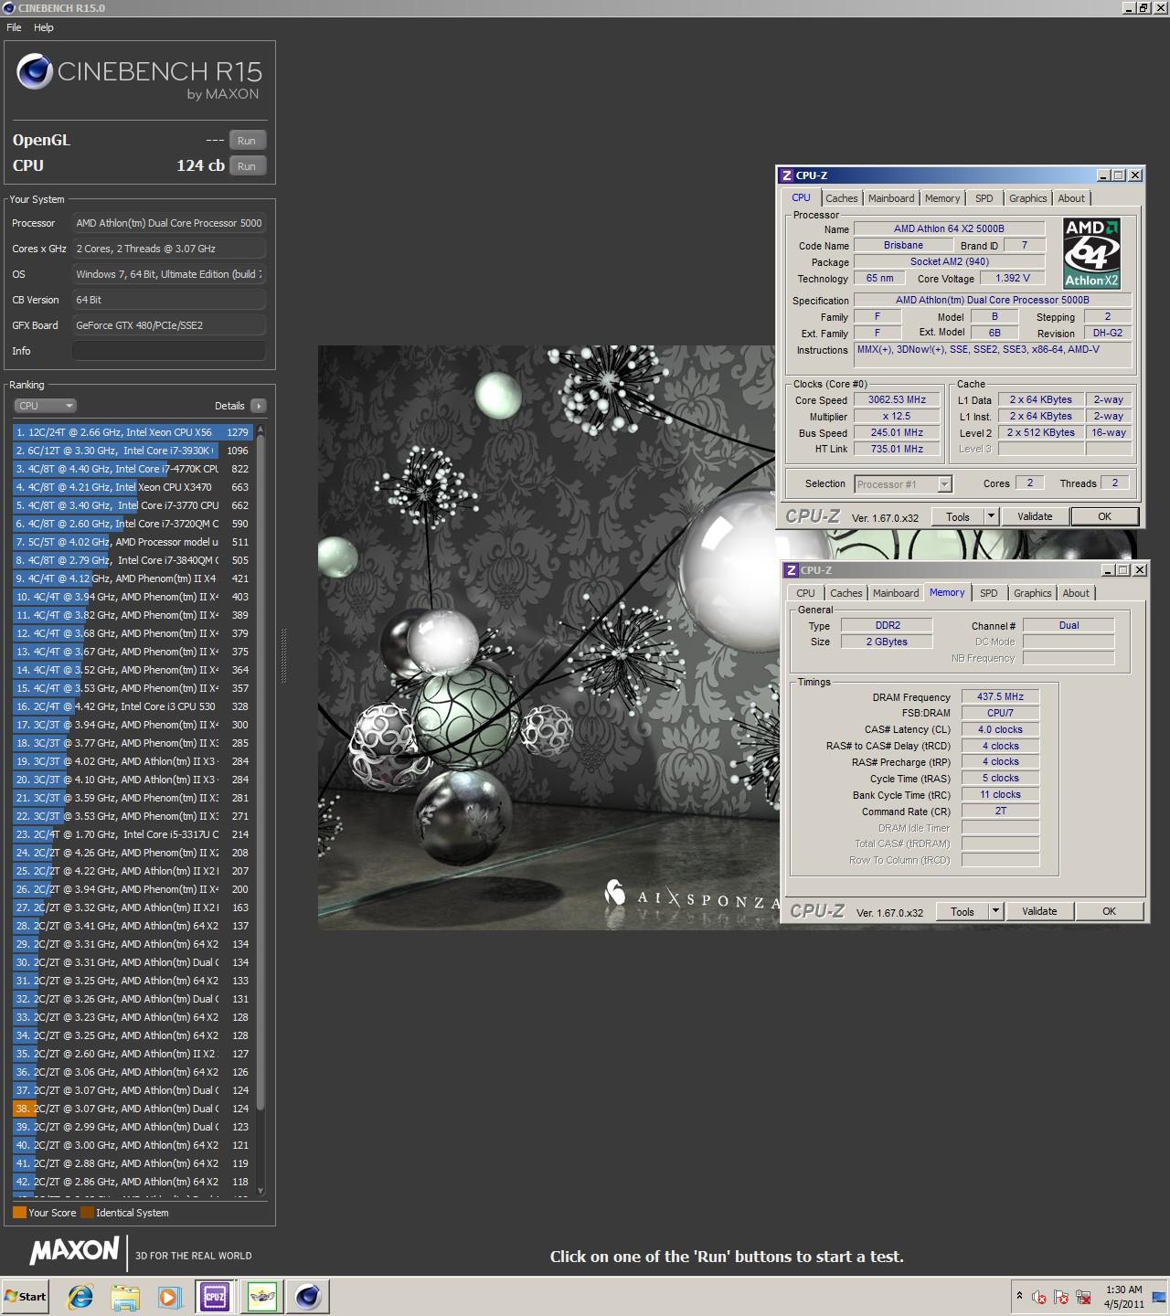Image resolution: width=1170 pixels, height=1316 pixels.
Task: Click Tools button in upper CPU-Z window
Action: click(x=957, y=516)
